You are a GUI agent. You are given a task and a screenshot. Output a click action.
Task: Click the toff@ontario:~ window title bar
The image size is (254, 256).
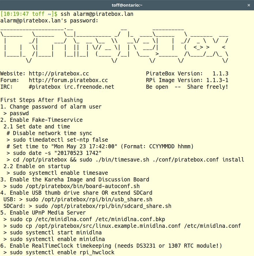click(x=127, y=5)
